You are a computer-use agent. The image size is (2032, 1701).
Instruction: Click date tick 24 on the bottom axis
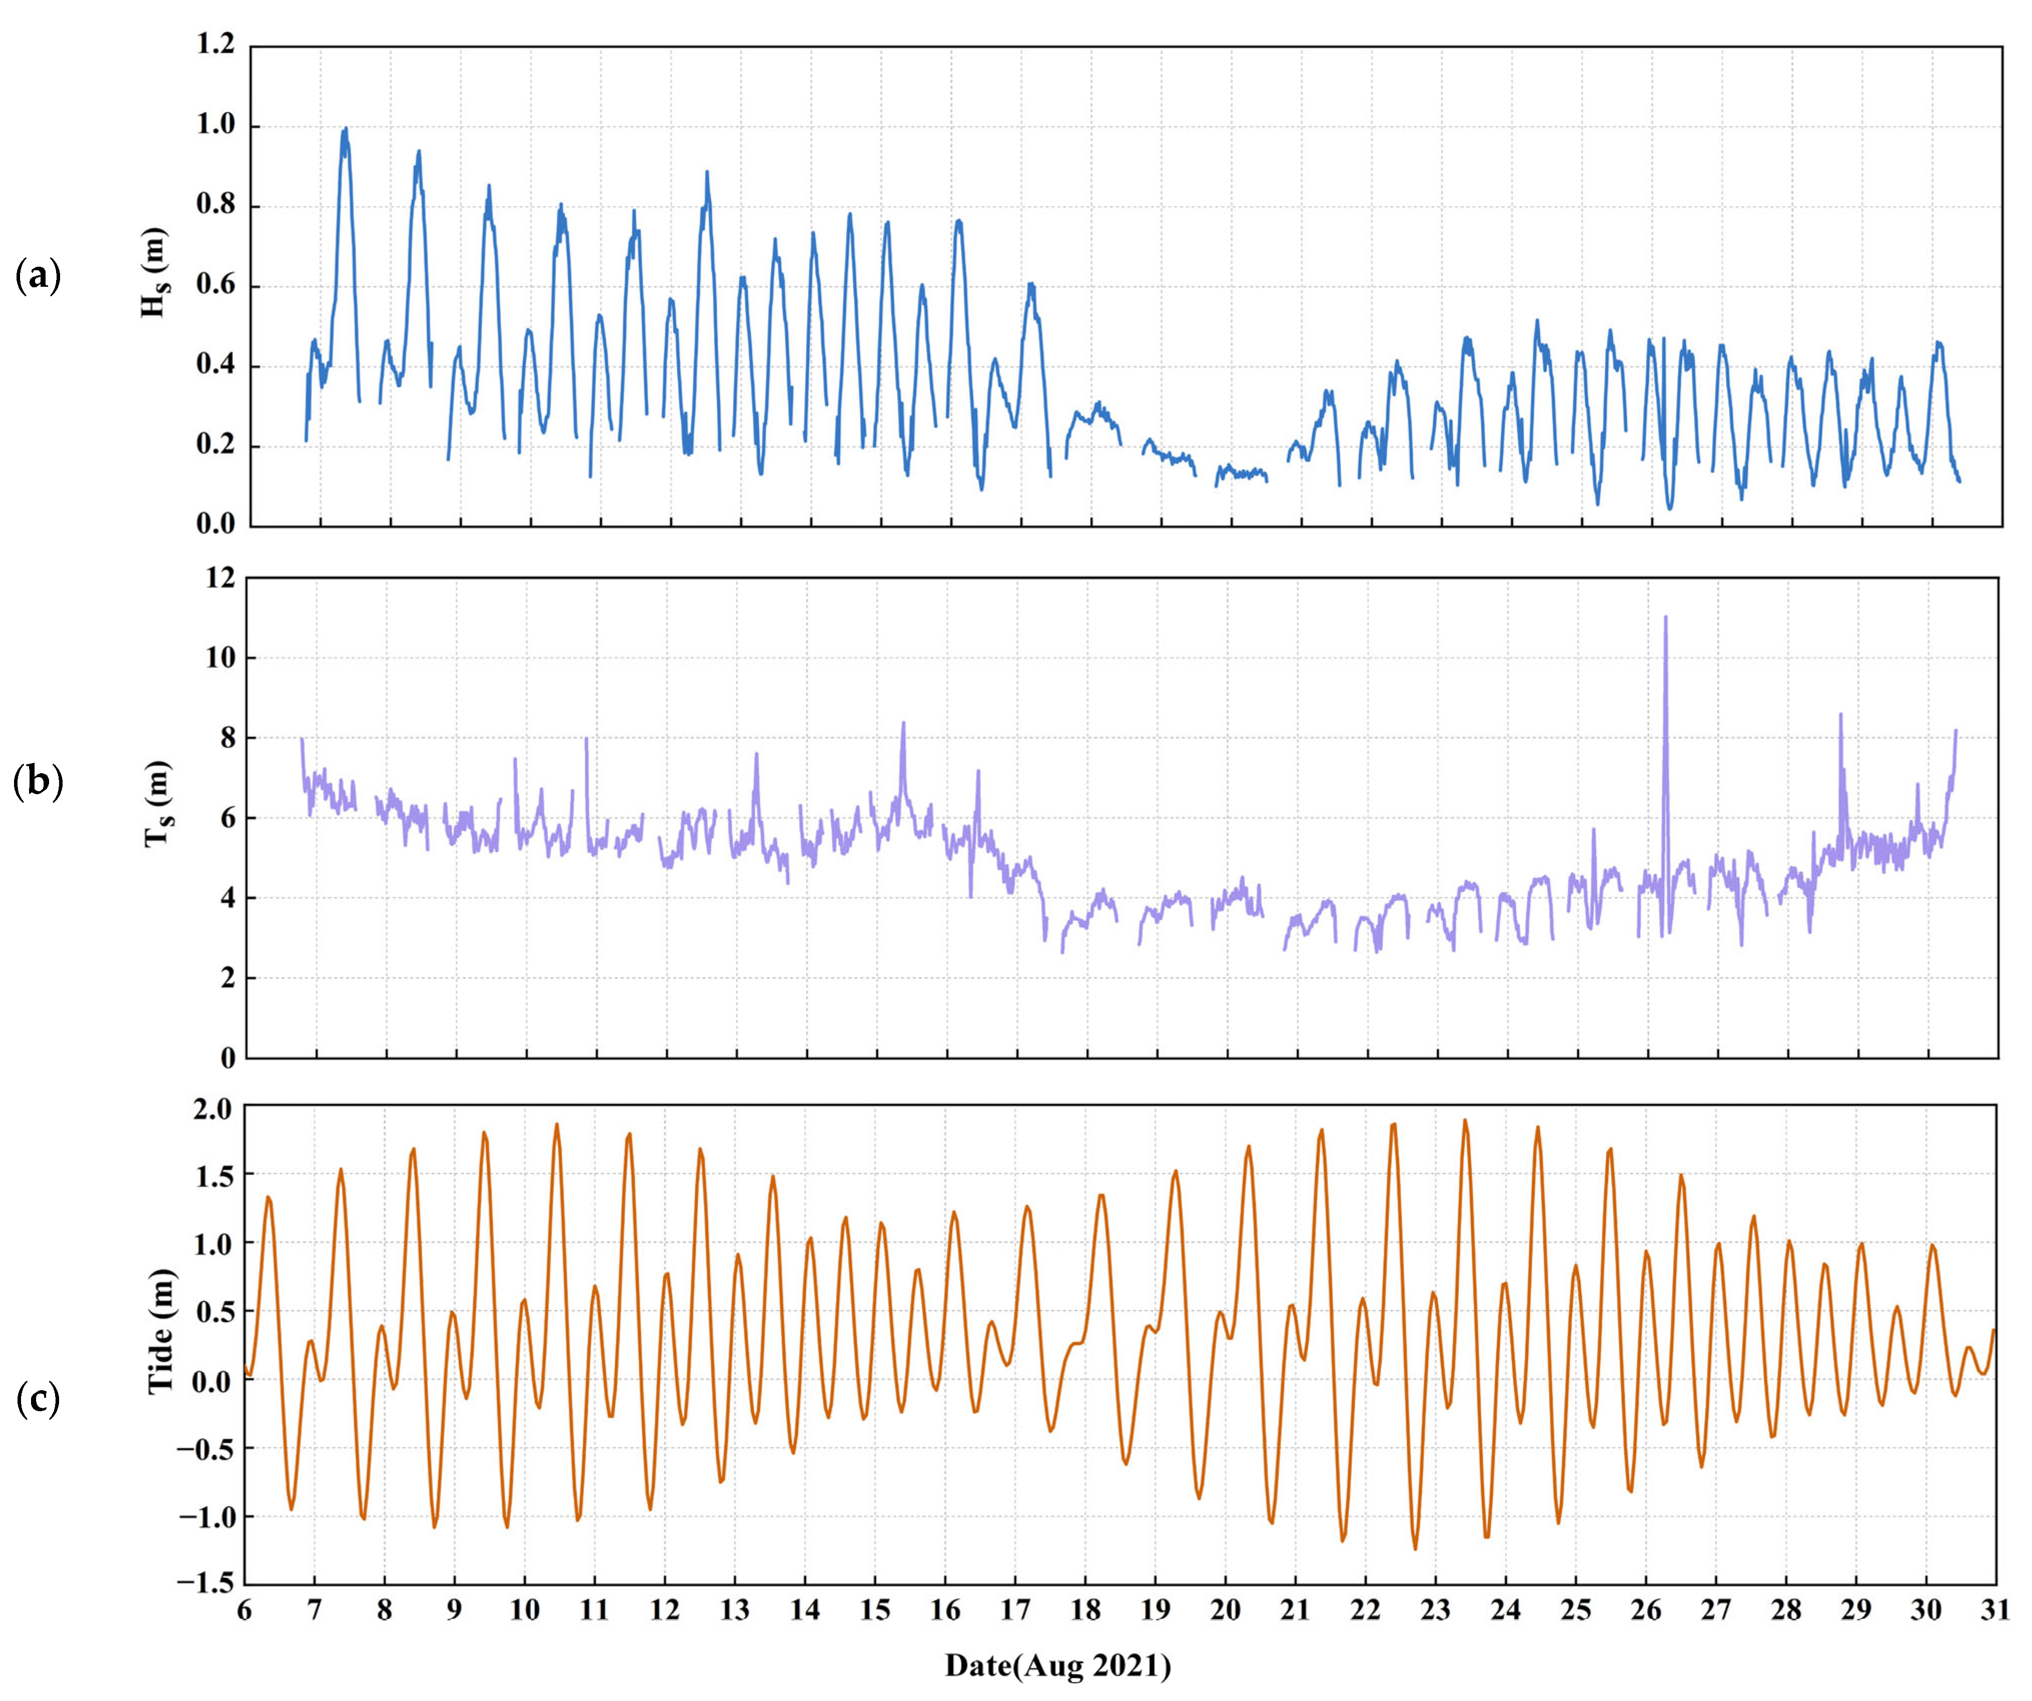coord(1506,1610)
